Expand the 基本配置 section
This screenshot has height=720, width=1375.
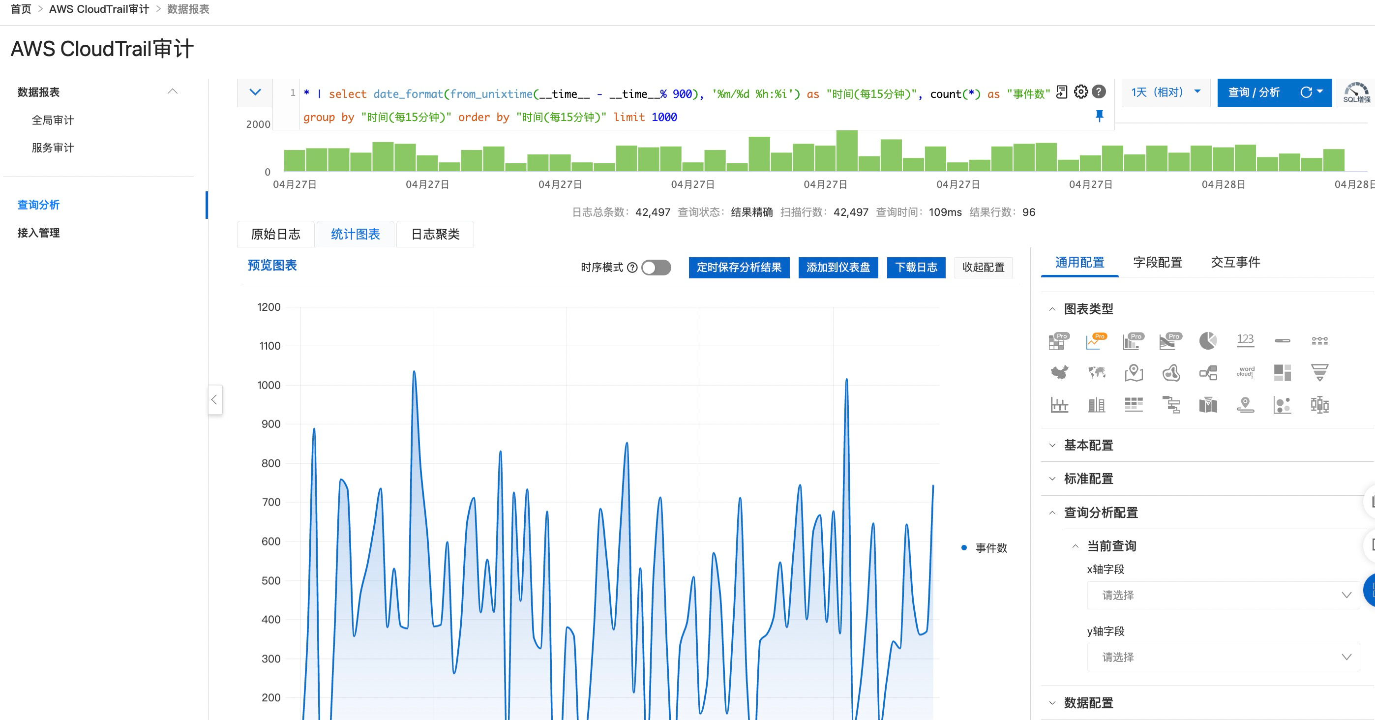click(1088, 445)
